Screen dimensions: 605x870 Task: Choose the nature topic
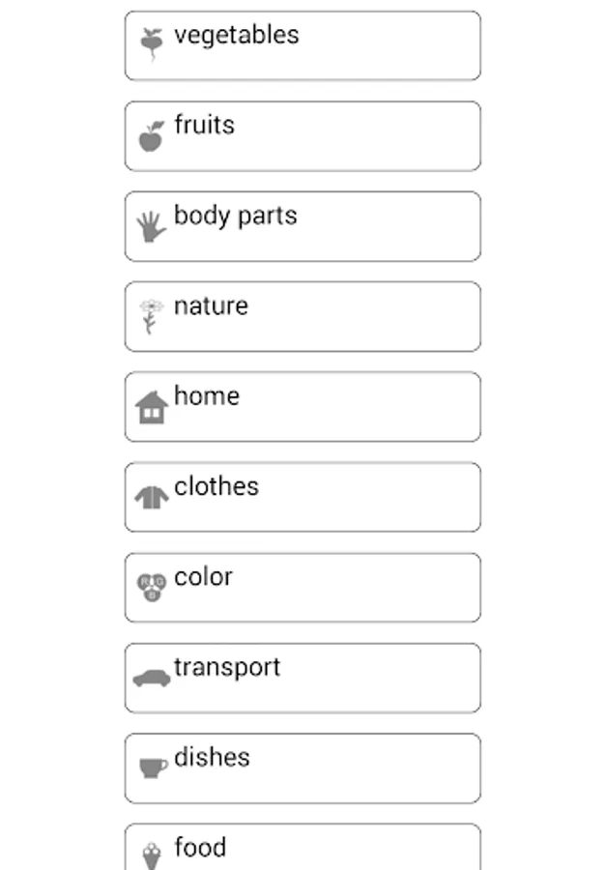302,316
